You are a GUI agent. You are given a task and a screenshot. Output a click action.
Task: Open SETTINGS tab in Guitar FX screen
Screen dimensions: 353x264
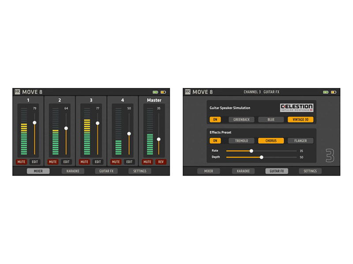pyautogui.click(x=310, y=171)
